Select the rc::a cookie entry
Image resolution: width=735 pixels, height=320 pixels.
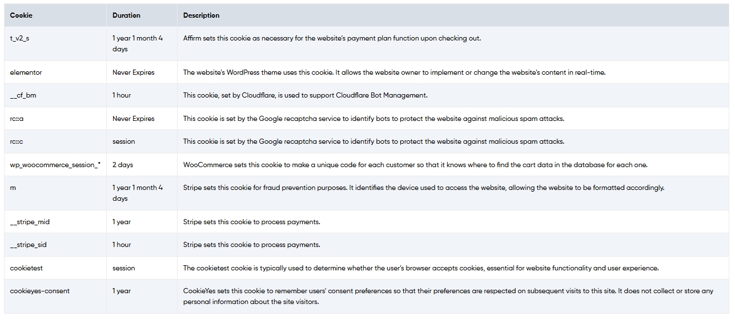(17, 119)
